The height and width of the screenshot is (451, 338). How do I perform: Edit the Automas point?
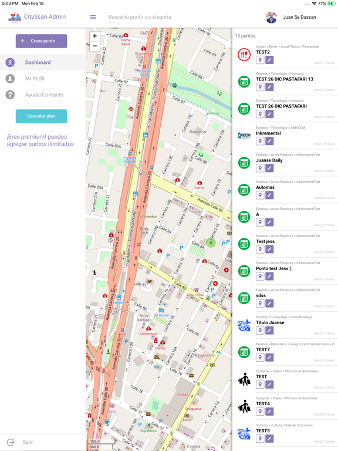point(269,195)
